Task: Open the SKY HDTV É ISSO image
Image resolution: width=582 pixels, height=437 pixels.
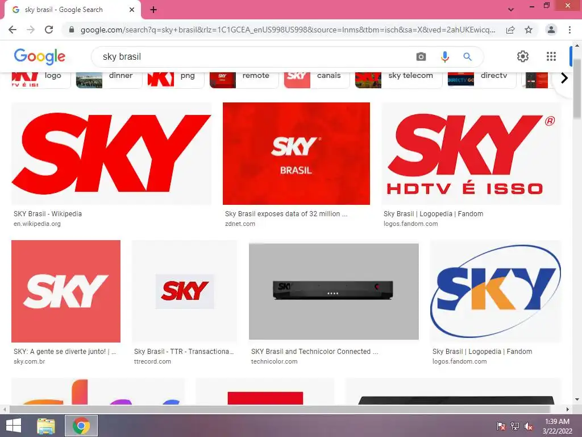Action: pyautogui.click(x=471, y=154)
